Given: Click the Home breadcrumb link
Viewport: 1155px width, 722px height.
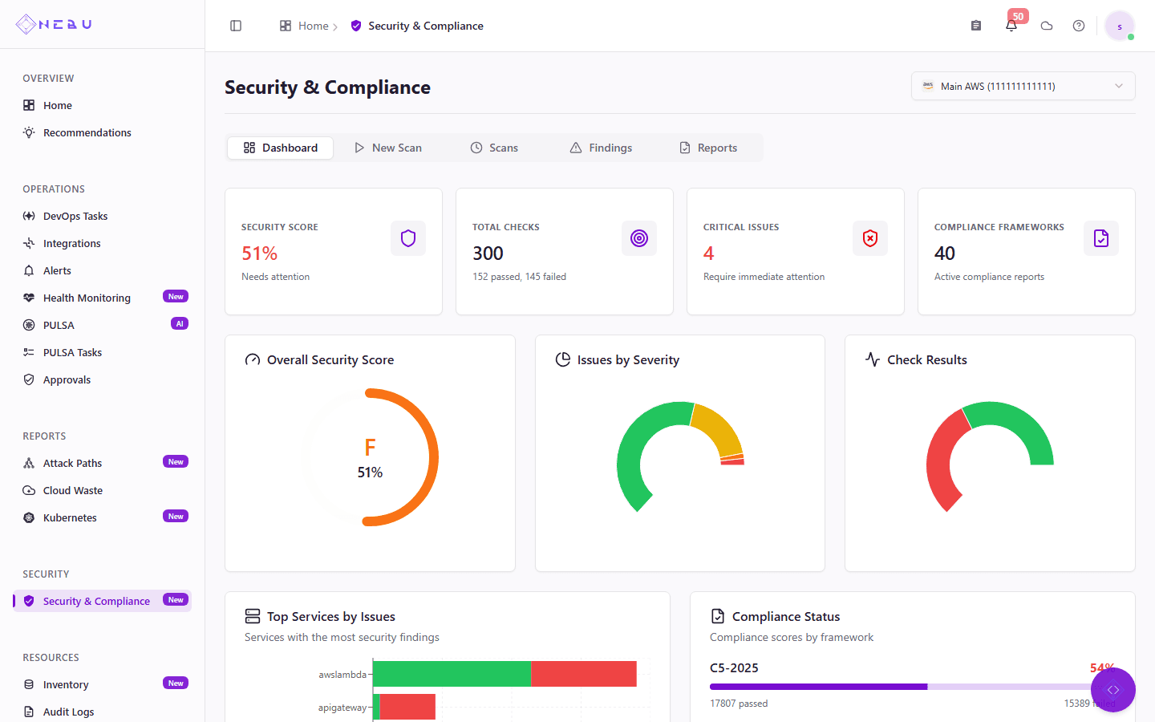Looking at the screenshot, I should pyautogui.click(x=313, y=26).
